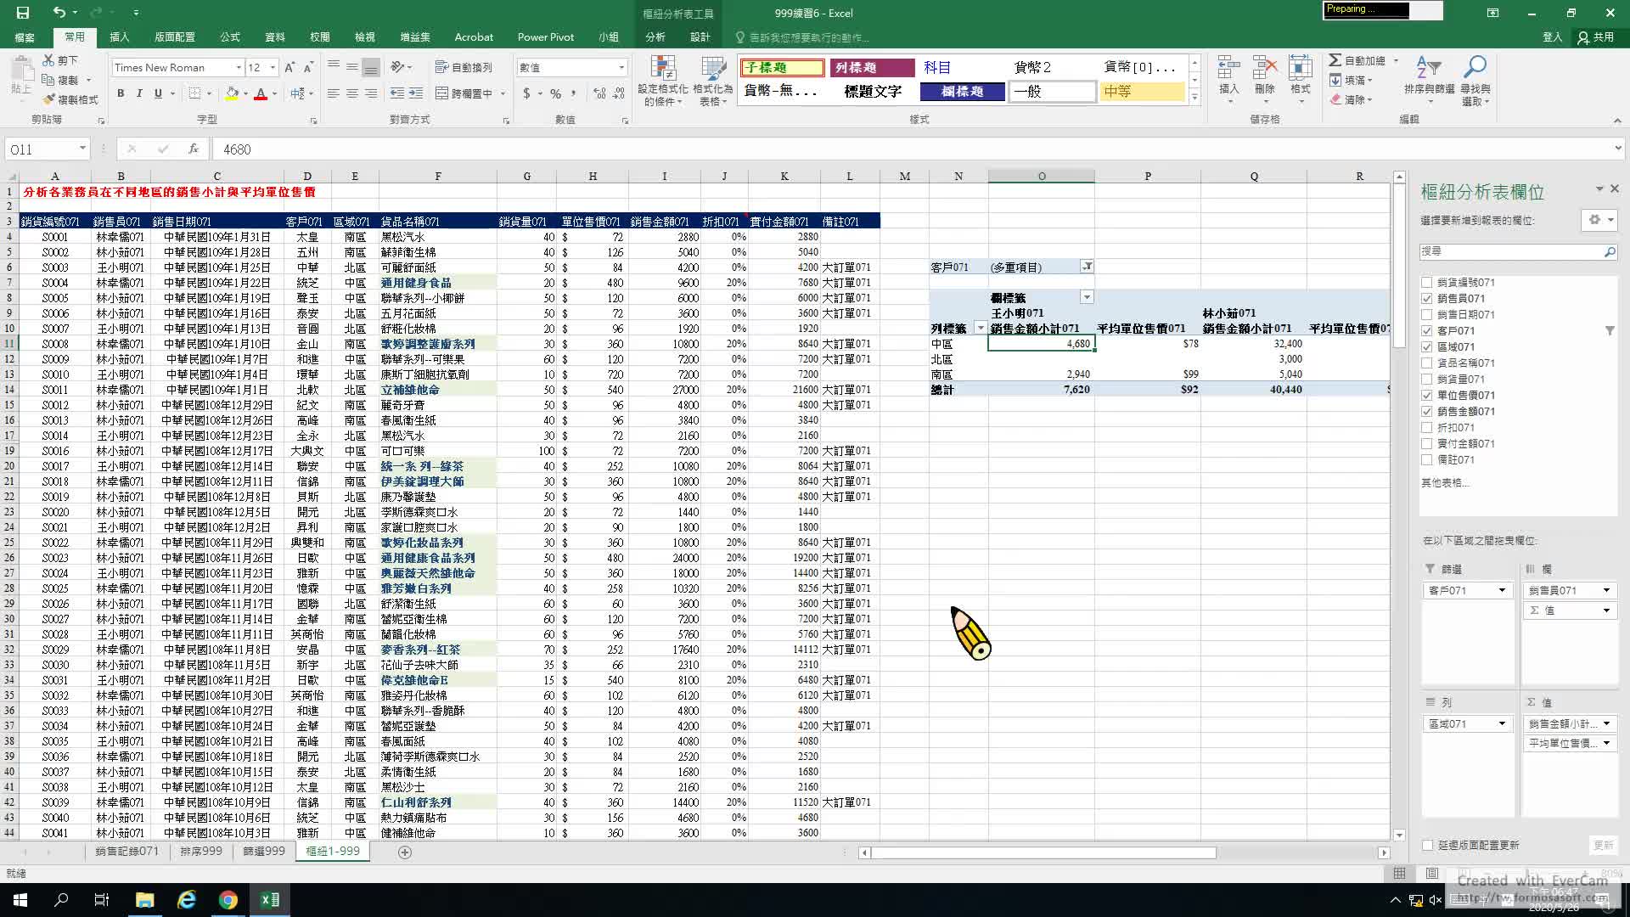Screen dimensions: 1630x917
Task: Uncheck the 客戶071 field
Action: [1427, 331]
